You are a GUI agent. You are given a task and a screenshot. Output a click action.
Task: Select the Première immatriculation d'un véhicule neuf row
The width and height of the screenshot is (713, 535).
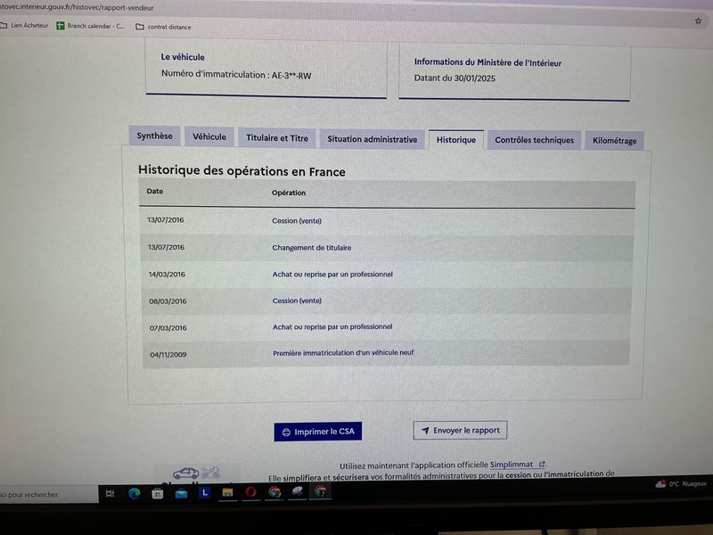(387, 353)
